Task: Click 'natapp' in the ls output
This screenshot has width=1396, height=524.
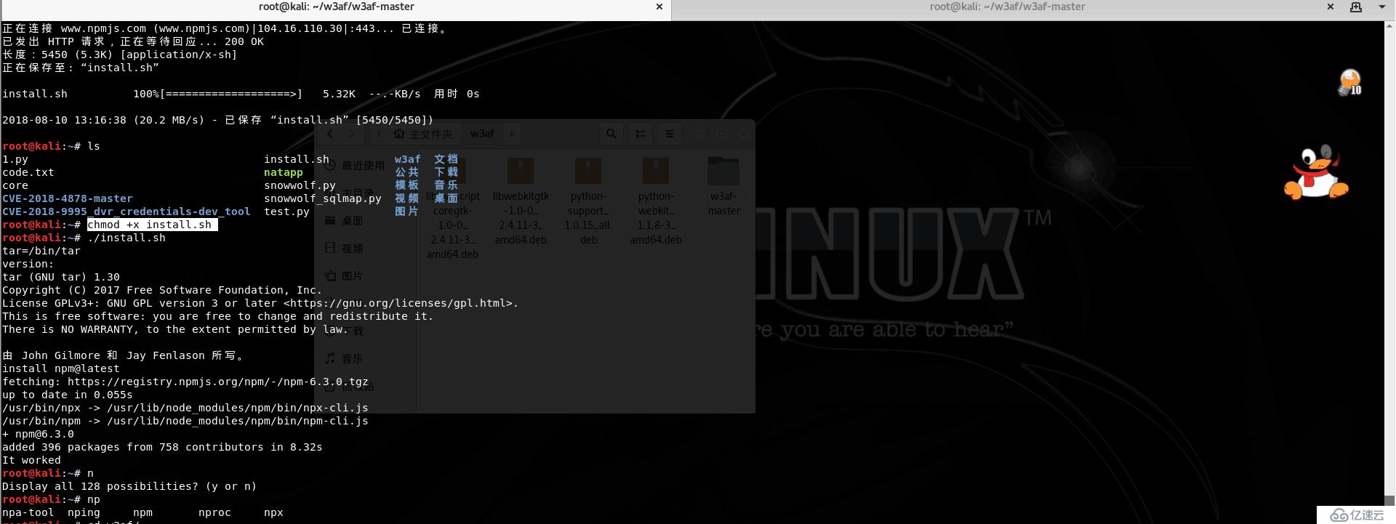Action: [x=283, y=172]
